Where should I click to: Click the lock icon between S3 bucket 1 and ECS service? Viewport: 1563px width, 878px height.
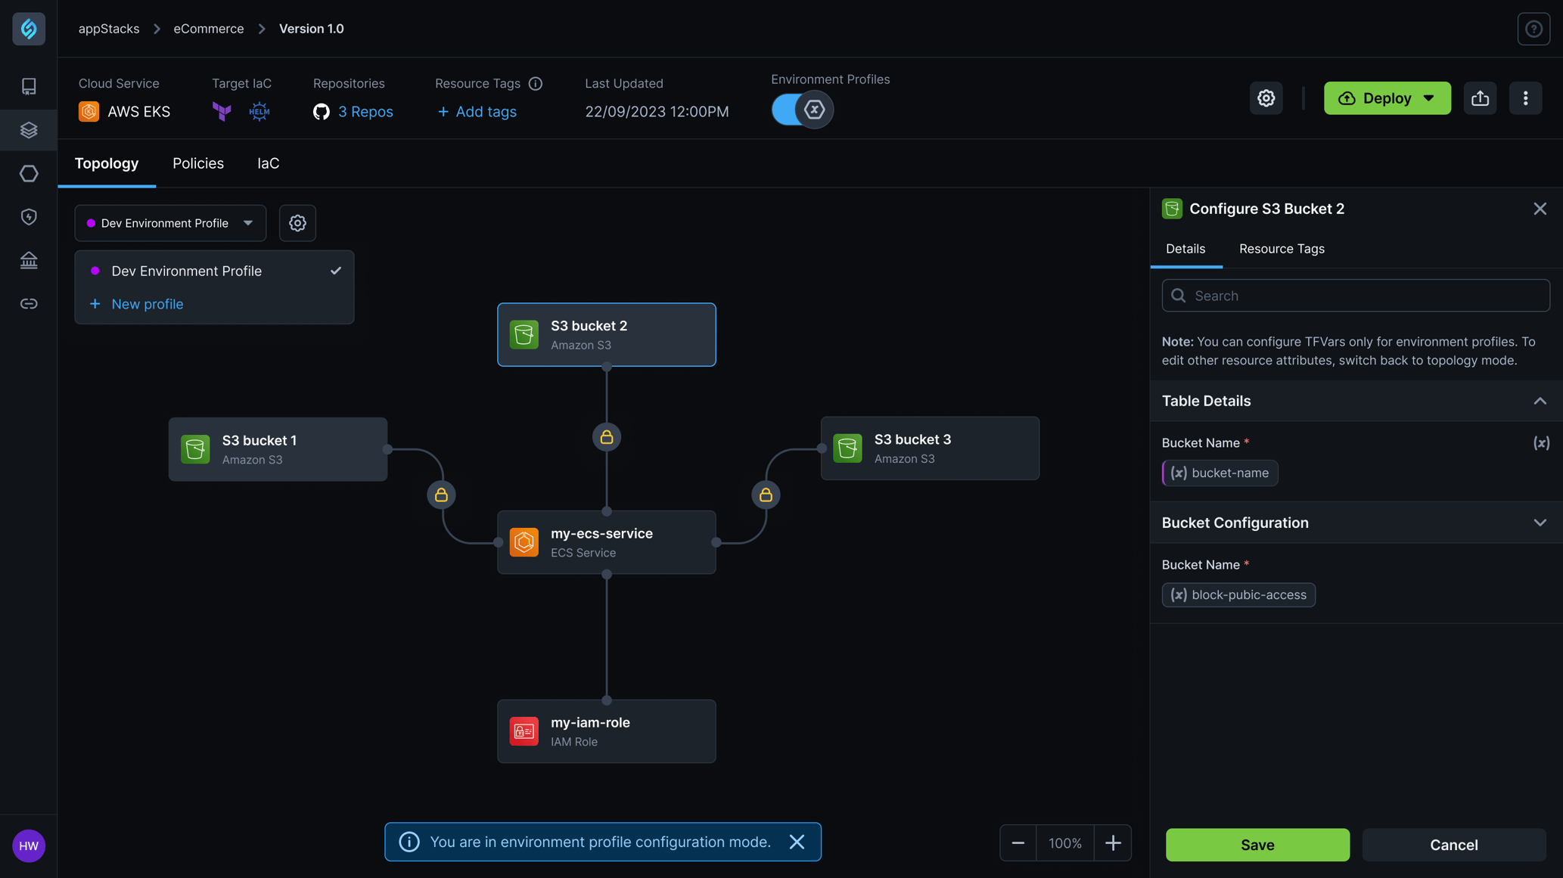click(x=441, y=495)
